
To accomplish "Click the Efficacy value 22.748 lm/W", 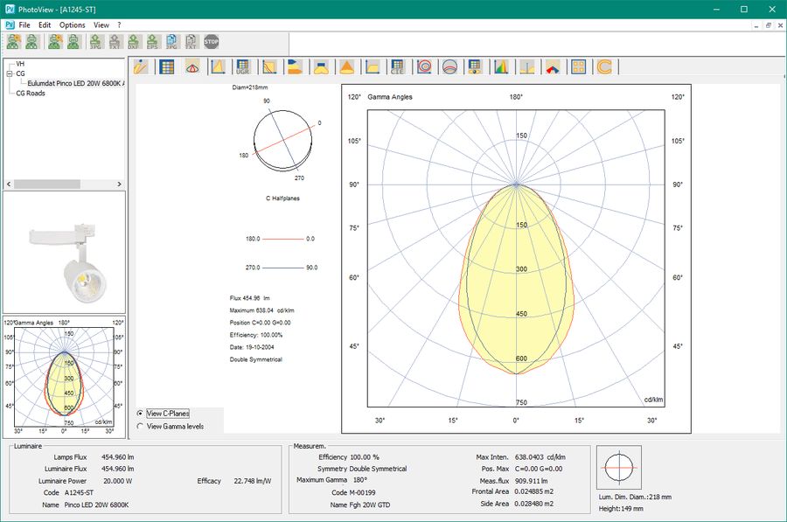I will pos(253,480).
